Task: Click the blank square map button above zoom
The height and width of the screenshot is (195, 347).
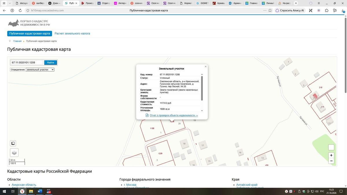Action: point(331,147)
